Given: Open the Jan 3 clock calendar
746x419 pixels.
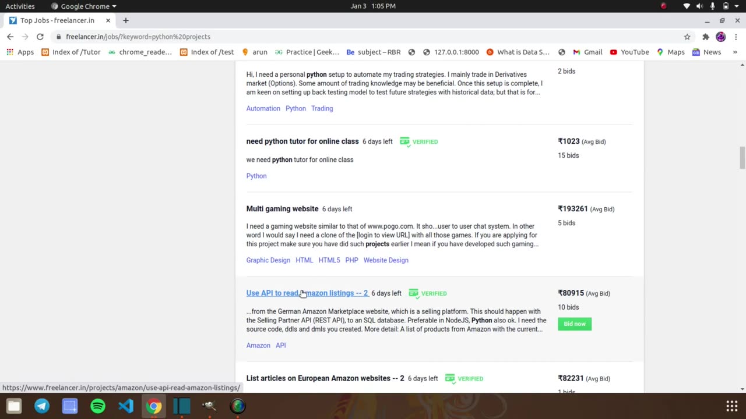Looking at the screenshot, I should click(x=373, y=6).
